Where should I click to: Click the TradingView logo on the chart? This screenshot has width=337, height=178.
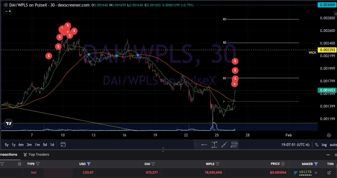(9, 124)
